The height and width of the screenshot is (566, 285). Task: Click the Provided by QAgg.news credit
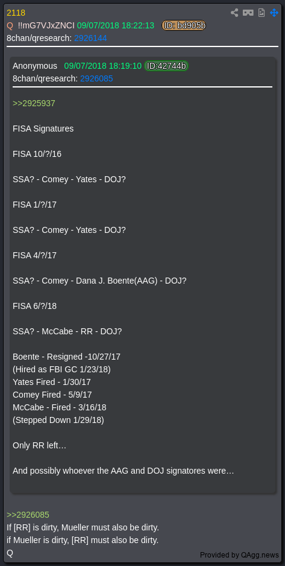click(x=239, y=555)
